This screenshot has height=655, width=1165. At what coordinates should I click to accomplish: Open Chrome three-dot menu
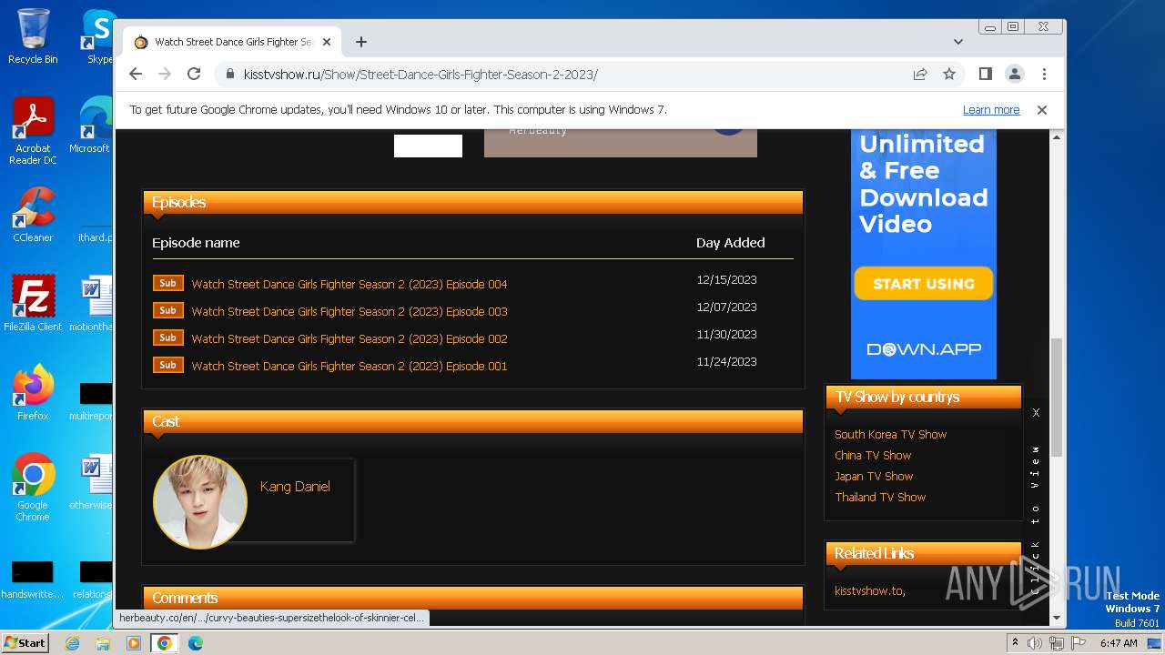point(1044,74)
